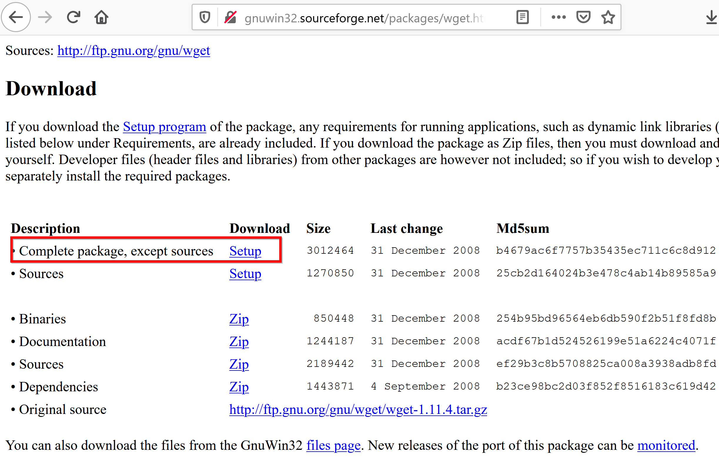Save the page to Pocket
Screen dimensions: 719x461
tap(583, 17)
